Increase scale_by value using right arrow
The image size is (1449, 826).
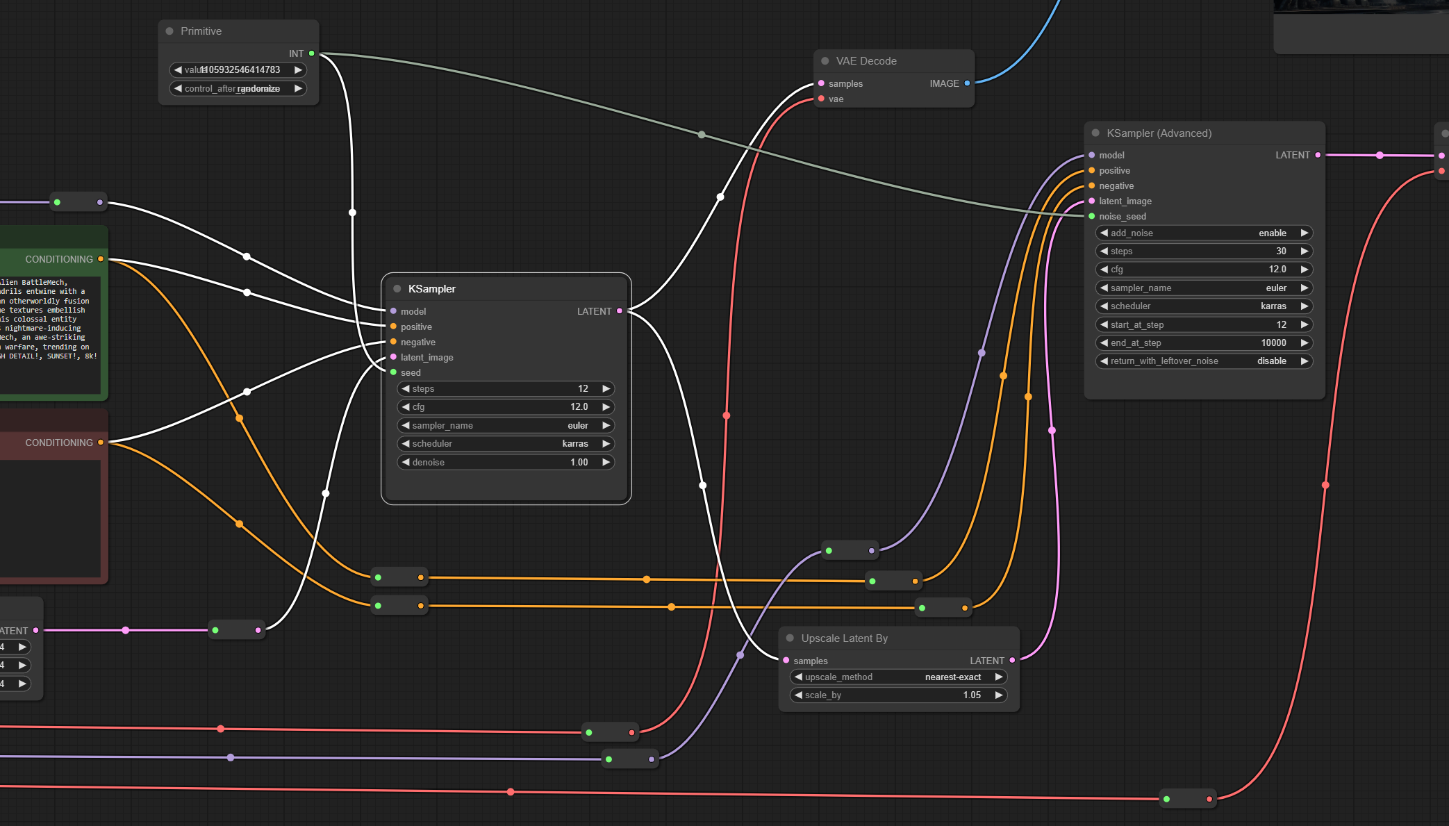[x=999, y=695]
